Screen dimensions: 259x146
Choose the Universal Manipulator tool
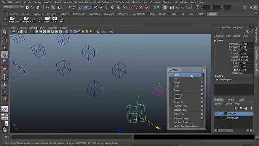point(4,77)
